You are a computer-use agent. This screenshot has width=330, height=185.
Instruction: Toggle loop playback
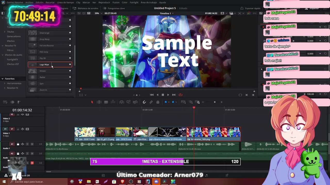(180, 95)
